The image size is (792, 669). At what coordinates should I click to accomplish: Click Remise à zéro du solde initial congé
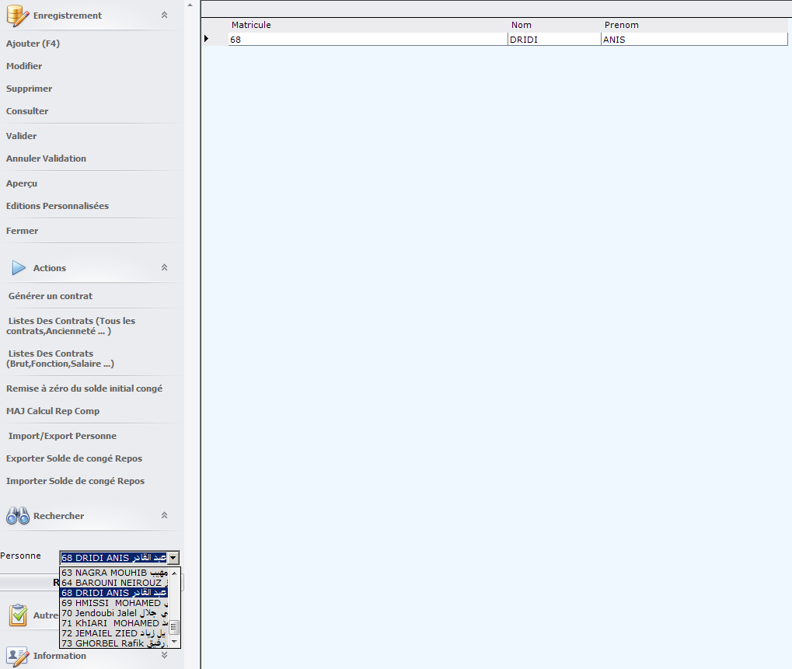pyautogui.click(x=85, y=389)
